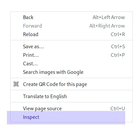
Task: Choose Translate to English
Action: pos(71,96)
